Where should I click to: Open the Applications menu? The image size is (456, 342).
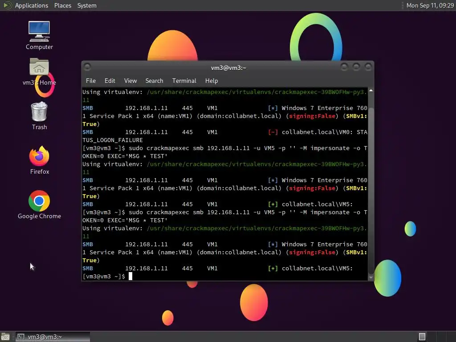coord(32,5)
